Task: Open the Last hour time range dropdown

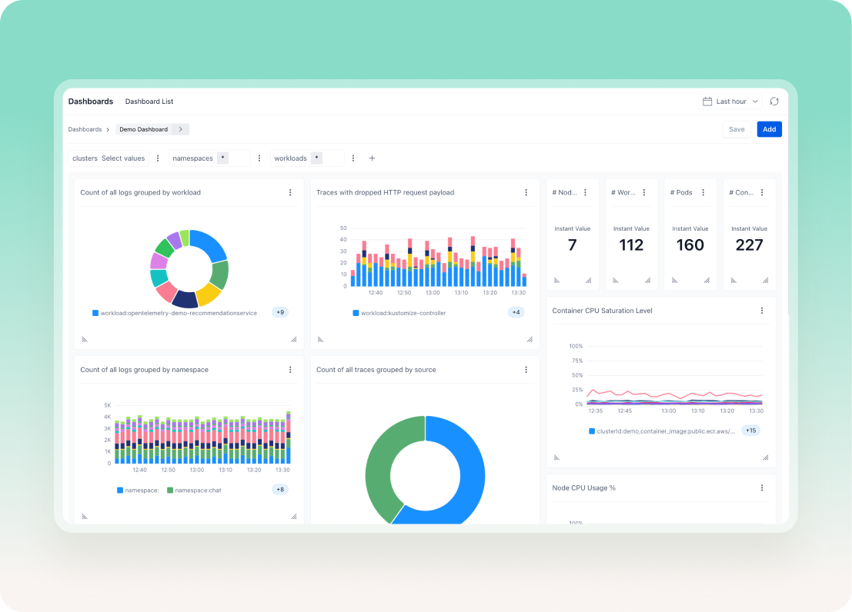Action: [x=730, y=101]
